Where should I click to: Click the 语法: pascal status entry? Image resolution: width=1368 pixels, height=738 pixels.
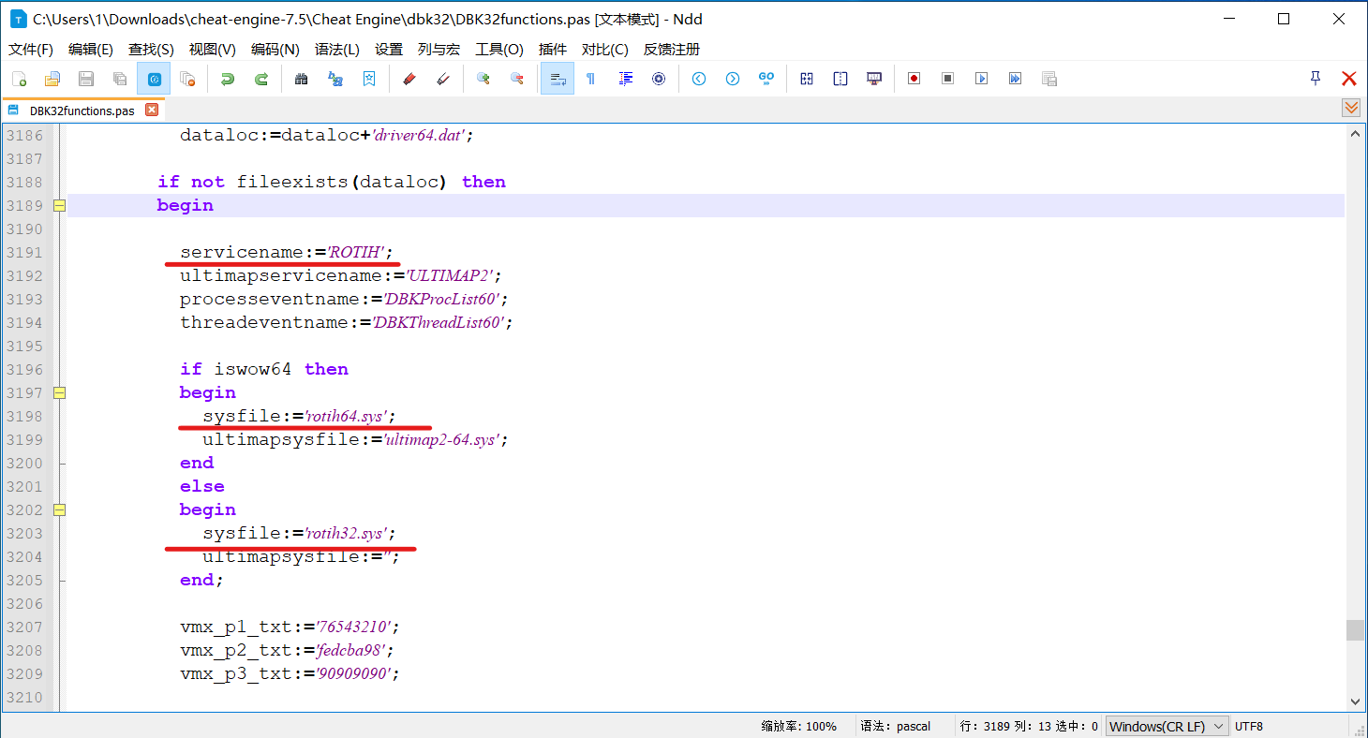[x=896, y=726]
